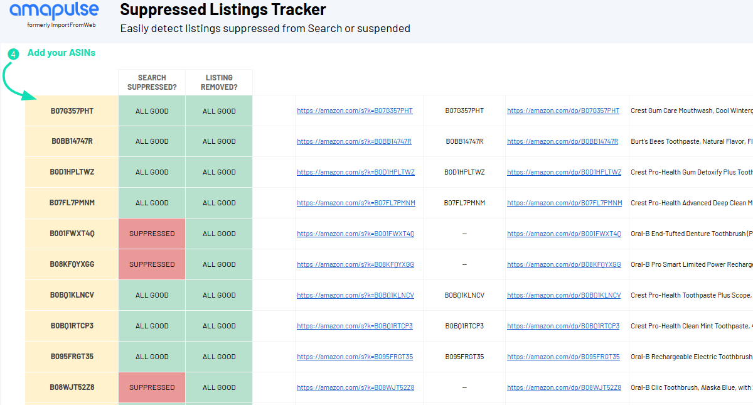This screenshot has height=405, width=753.
Task: Select found-ASIN cell B095FRGT35 in middle column
Action: 464,357
